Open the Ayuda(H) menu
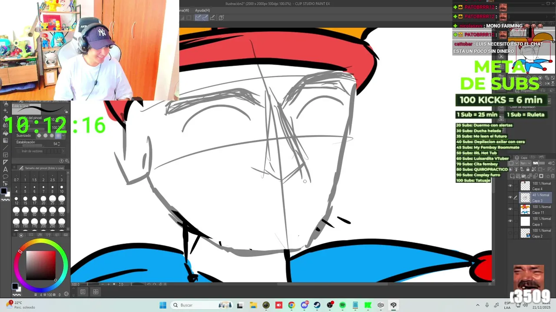The height and width of the screenshot is (312, 556). [202, 10]
